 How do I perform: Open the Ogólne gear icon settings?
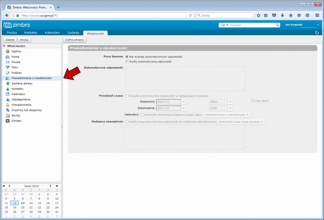click(8, 51)
